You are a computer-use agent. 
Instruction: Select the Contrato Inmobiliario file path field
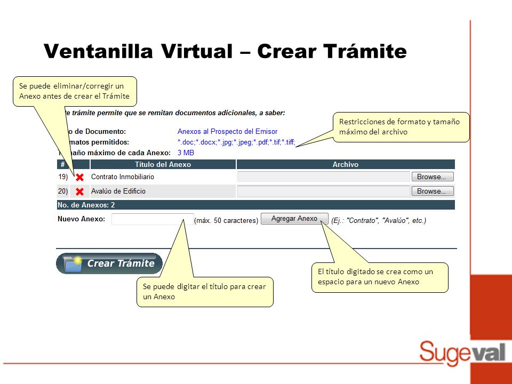tap(323, 177)
